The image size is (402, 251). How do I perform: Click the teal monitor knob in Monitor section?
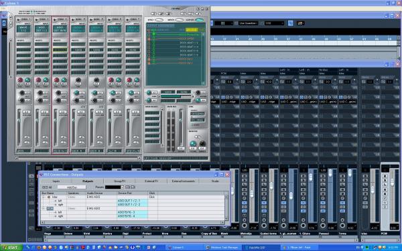point(192,143)
